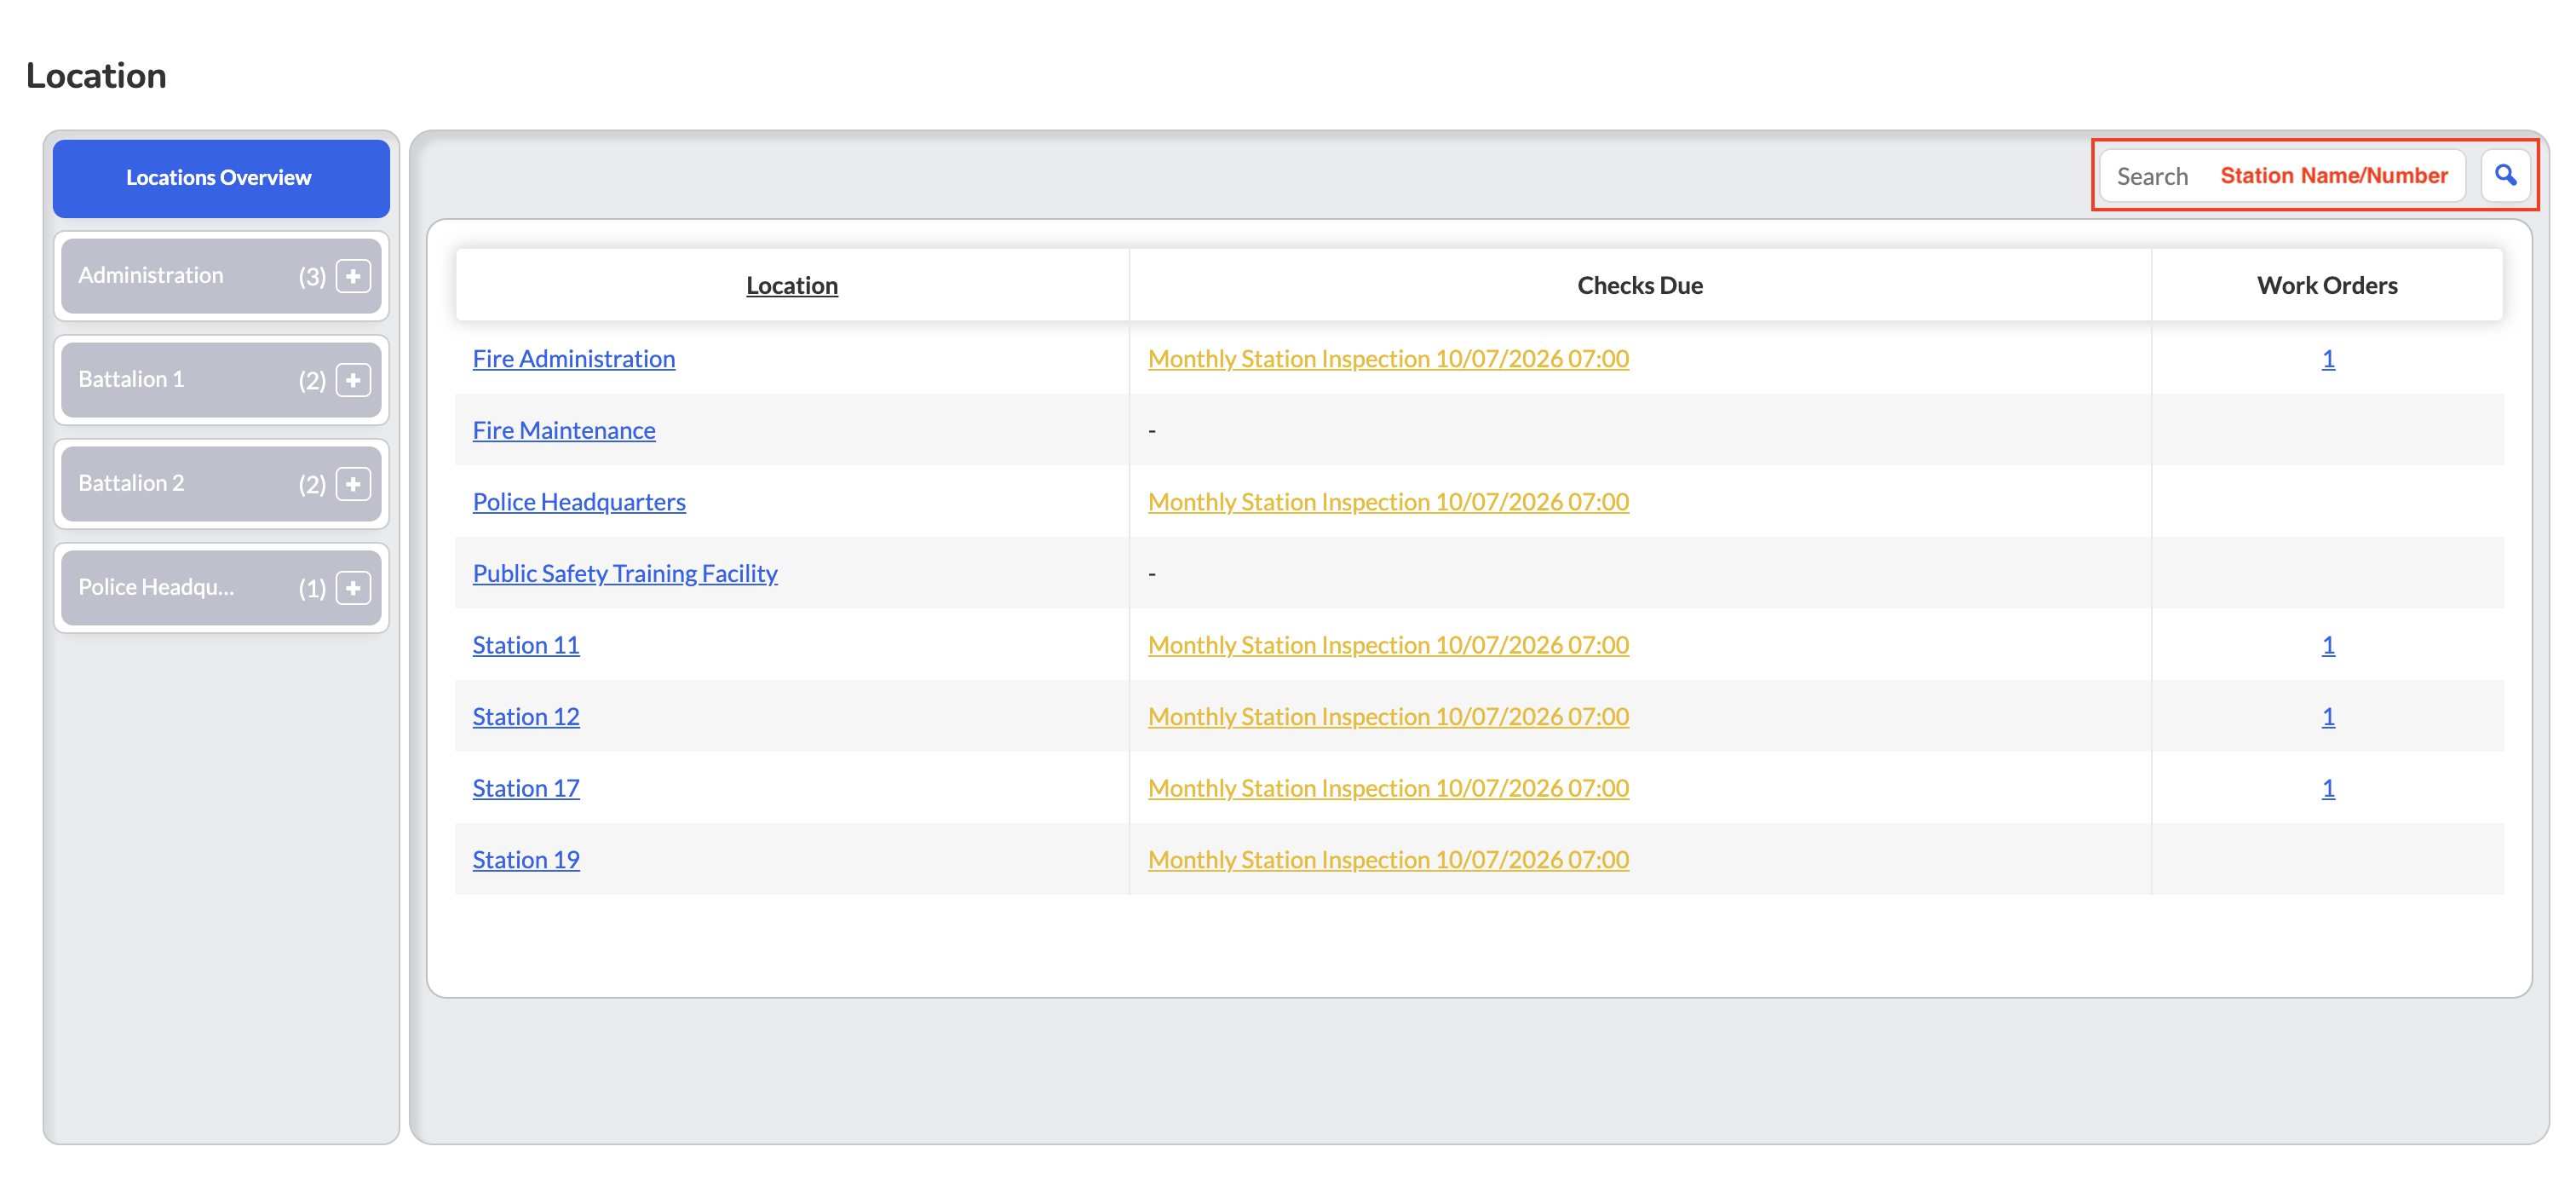
Task: Open the Station 12 location link
Action: pos(526,716)
